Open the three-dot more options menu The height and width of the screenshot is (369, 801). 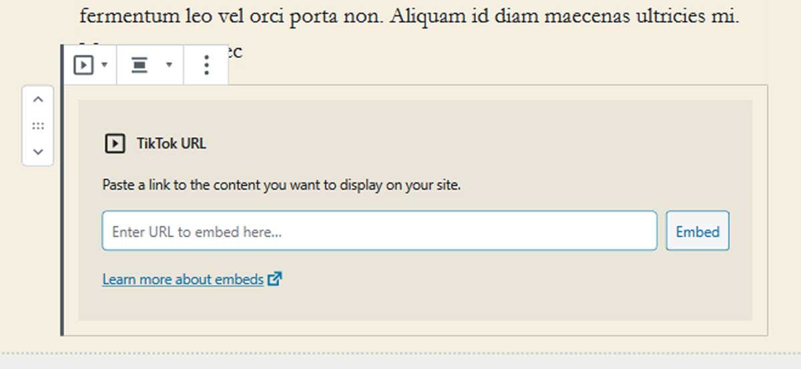click(206, 65)
